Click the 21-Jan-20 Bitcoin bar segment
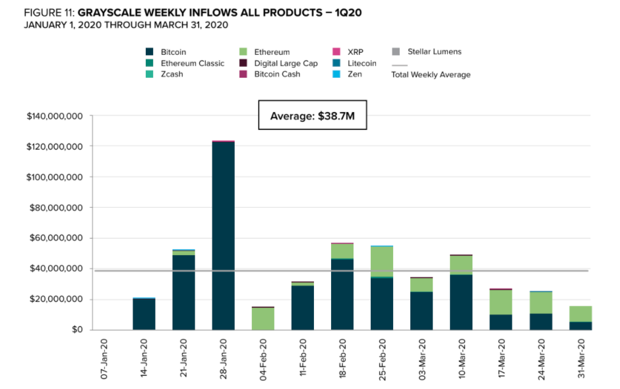Viewport: 620px width, 389px height. pos(183,293)
